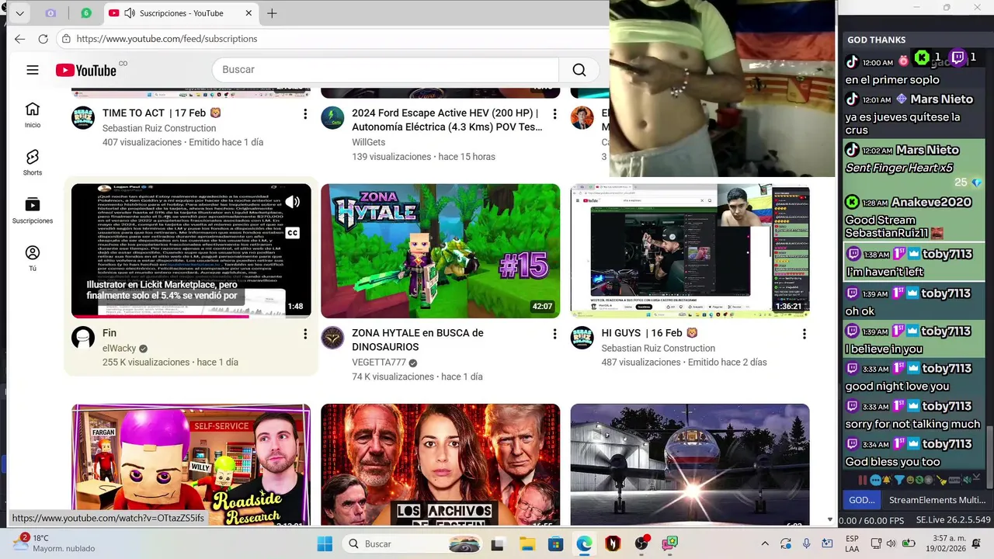The image size is (994, 559).
Task: Open WillGets channel avatar
Action: click(x=332, y=118)
